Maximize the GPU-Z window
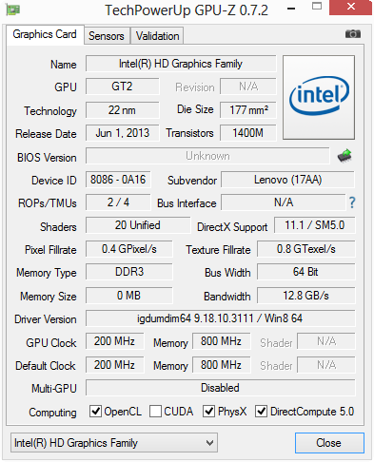The height and width of the screenshot is (462, 374). tap(317, 7)
